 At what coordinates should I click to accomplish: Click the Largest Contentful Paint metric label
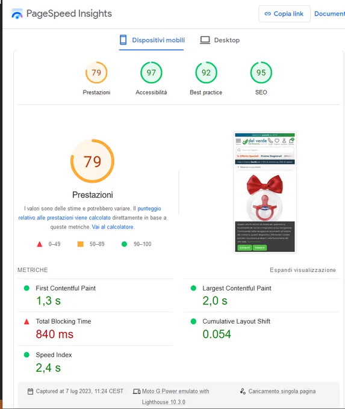point(237,288)
